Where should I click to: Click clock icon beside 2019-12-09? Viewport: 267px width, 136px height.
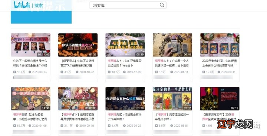click(125, 72)
